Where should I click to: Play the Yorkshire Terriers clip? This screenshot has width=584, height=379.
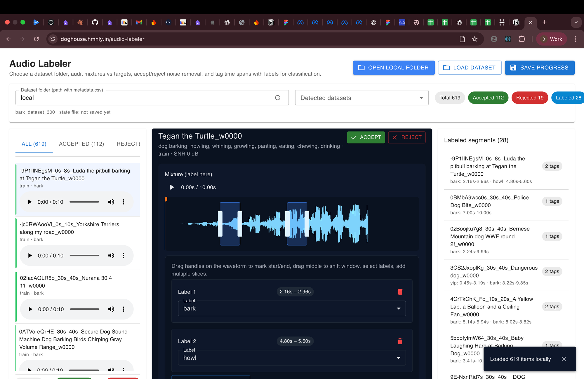[30, 256]
